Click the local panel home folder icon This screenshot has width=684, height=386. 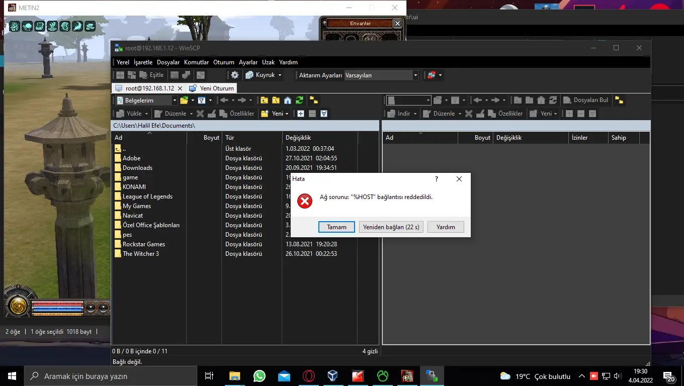tap(288, 101)
